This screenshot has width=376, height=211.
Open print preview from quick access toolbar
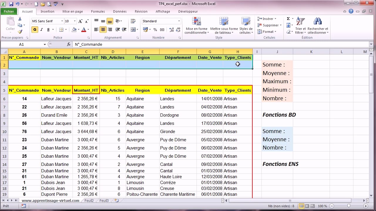point(49,4)
